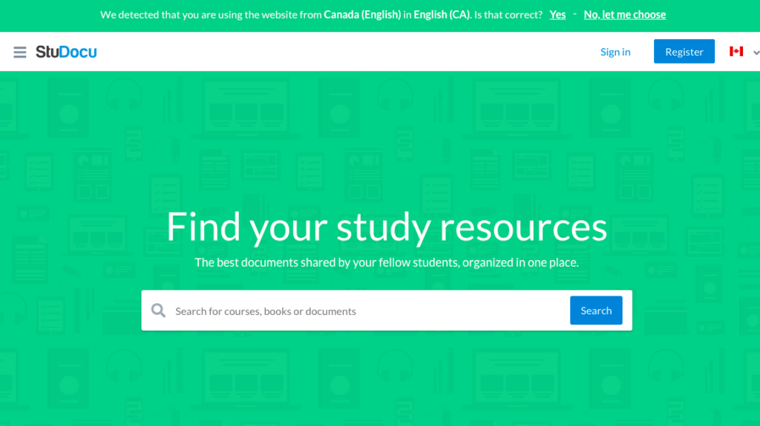Screen dimensions: 760x426
Task: Open the hamburger navigation menu
Action: point(19,52)
